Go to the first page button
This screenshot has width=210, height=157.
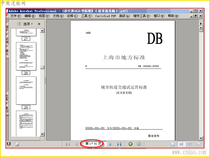tap(68, 144)
